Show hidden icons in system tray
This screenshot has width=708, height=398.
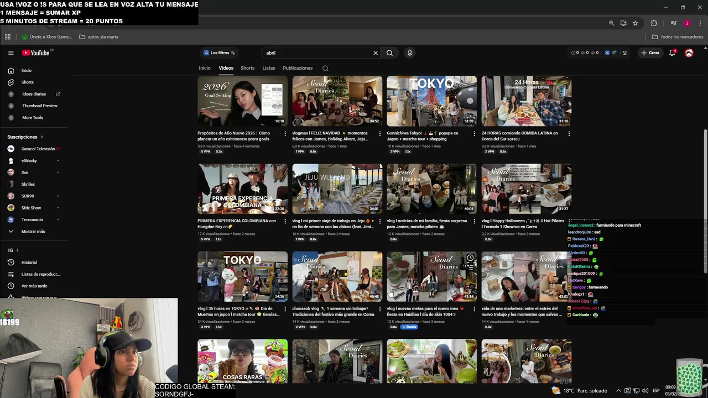click(x=618, y=391)
